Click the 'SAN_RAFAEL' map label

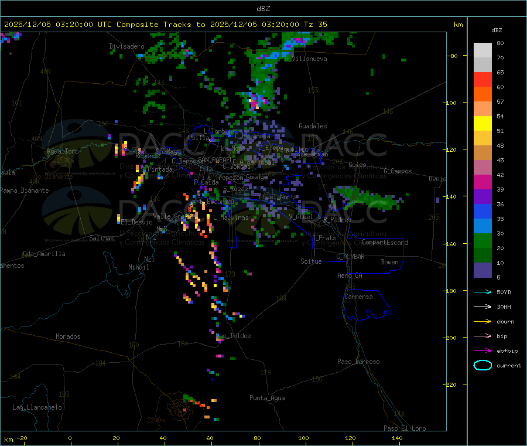click(x=217, y=159)
